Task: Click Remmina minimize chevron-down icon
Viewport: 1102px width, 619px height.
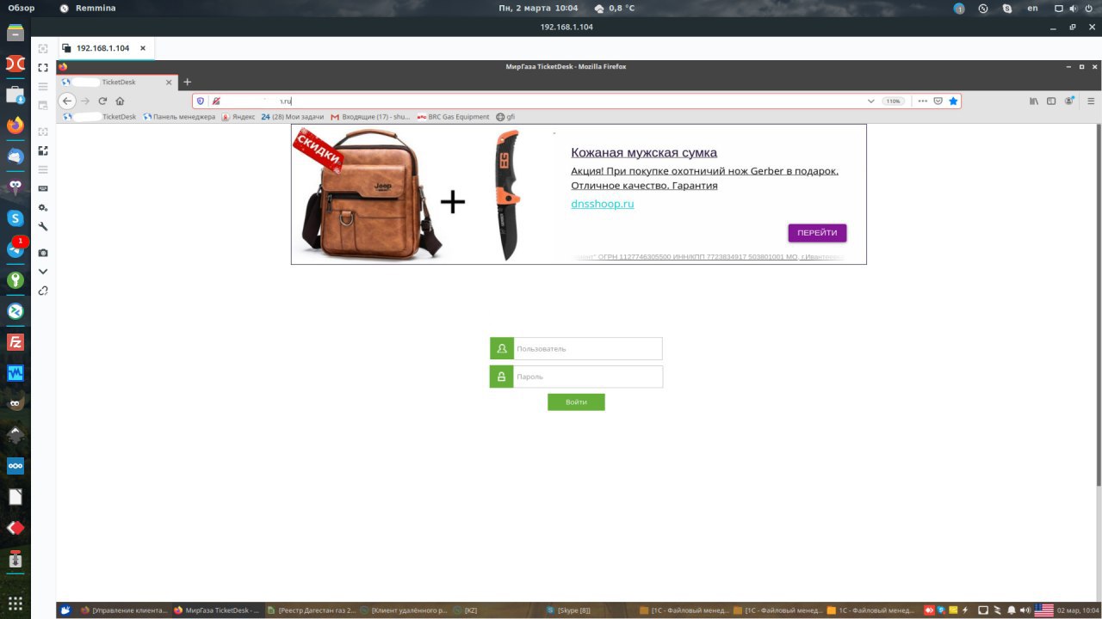Action: [x=43, y=272]
